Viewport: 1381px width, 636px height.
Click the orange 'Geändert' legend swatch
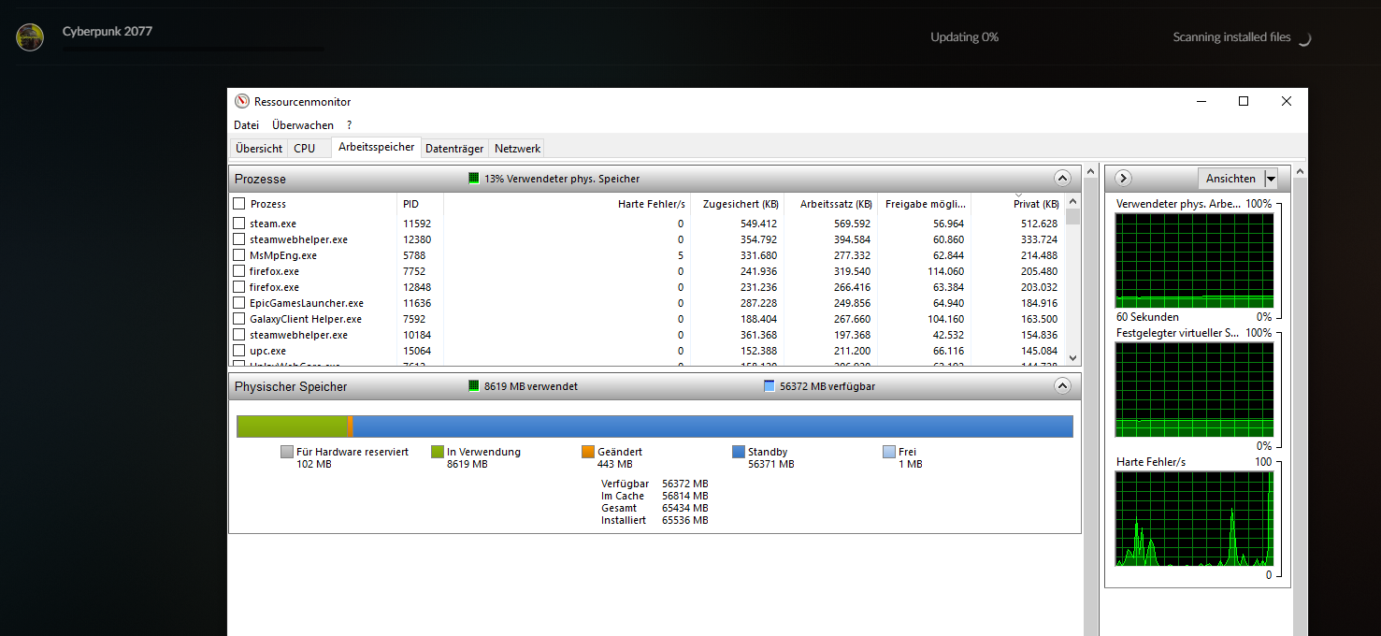coord(588,452)
